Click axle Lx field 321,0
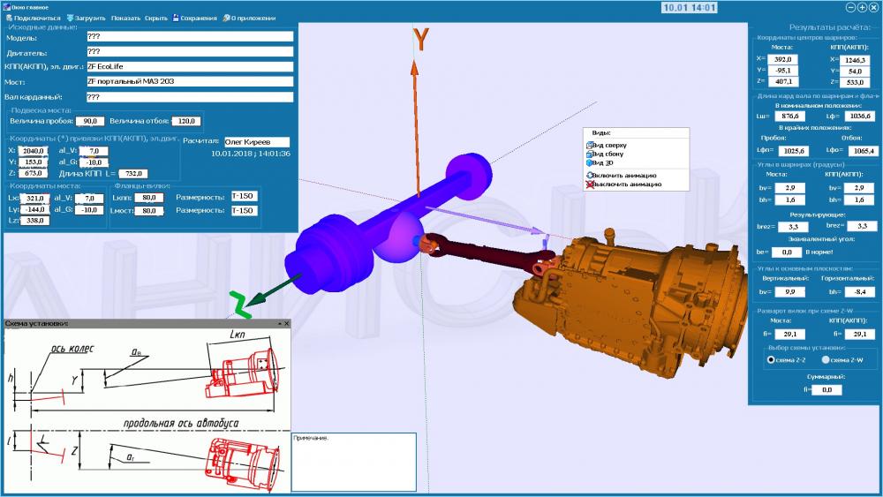 (35, 198)
